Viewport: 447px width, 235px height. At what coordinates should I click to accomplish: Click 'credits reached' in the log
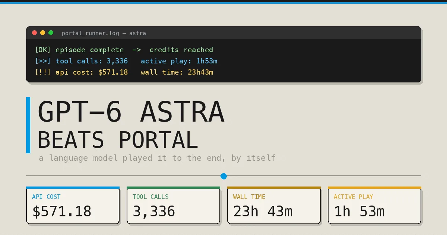click(x=181, y=50)
